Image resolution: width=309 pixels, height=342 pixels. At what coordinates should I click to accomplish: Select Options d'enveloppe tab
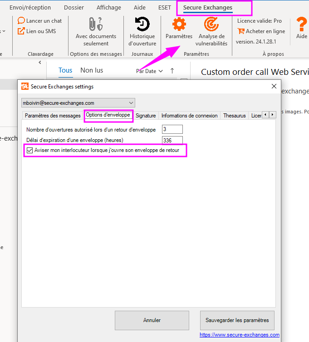[x=108, y=115]
